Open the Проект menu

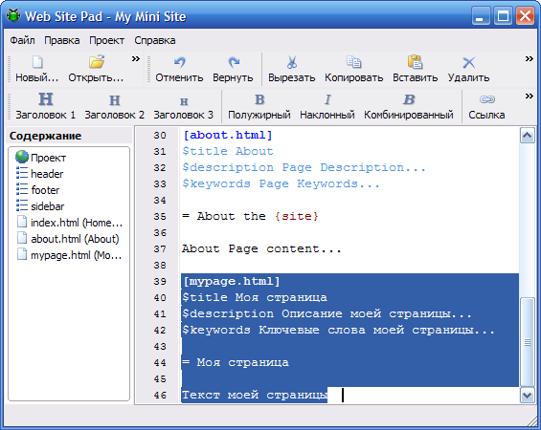pos(106,40)
